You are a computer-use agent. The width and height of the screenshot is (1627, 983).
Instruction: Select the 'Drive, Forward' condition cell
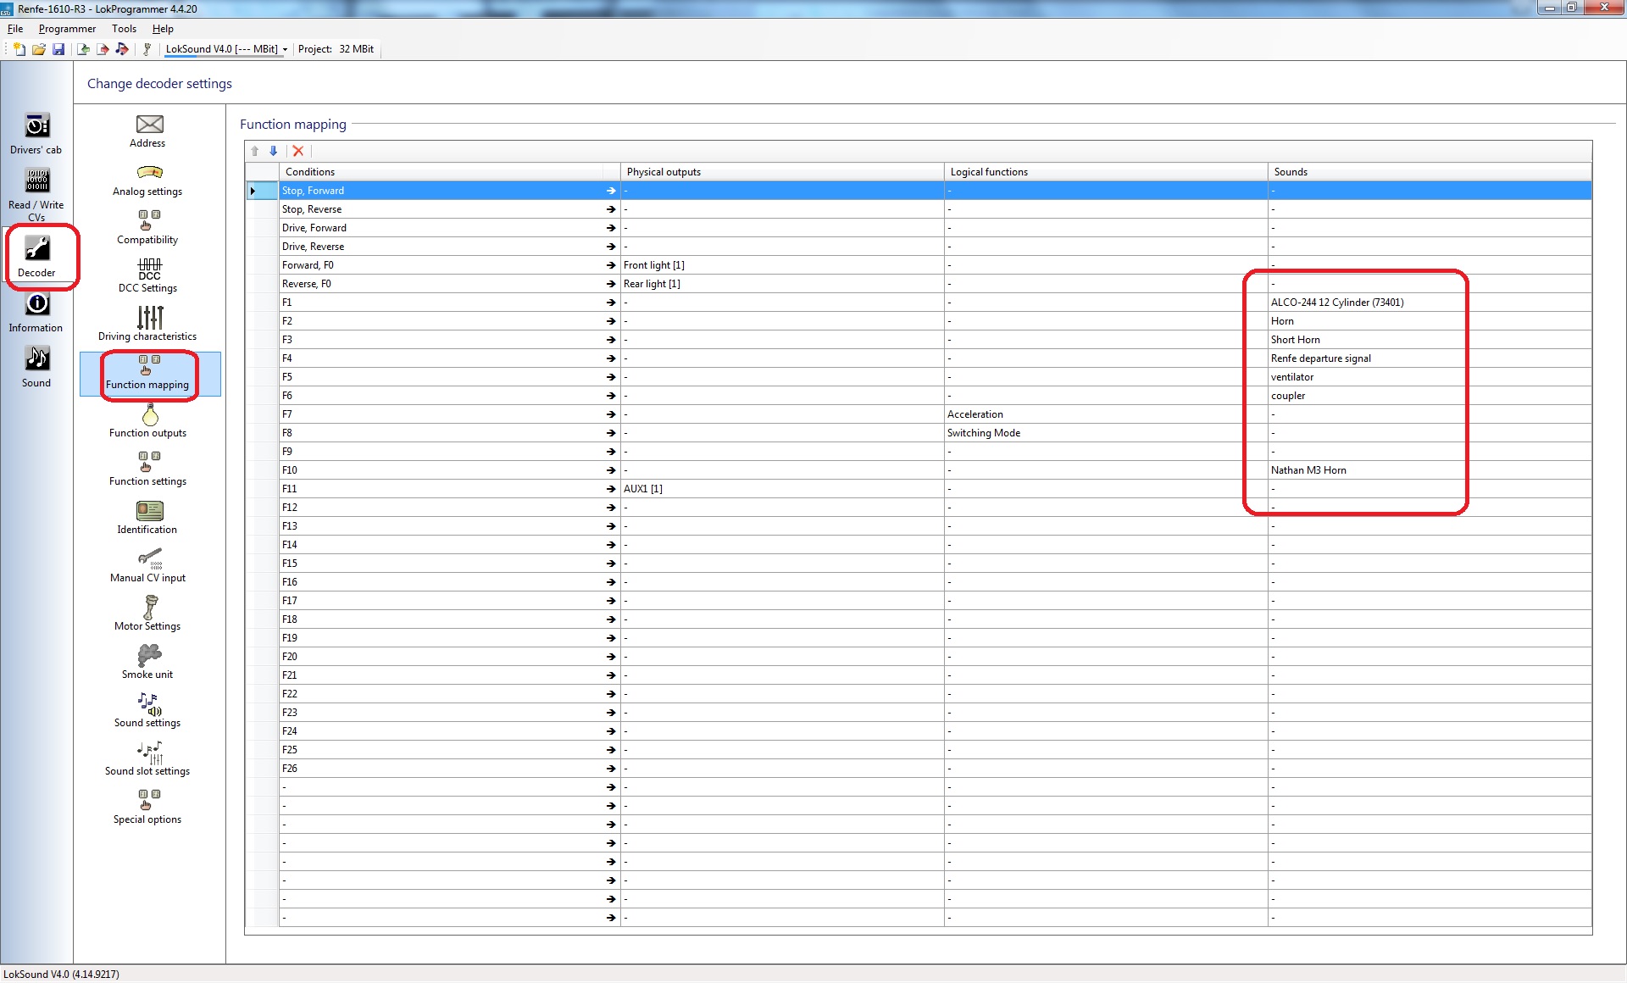450,228
